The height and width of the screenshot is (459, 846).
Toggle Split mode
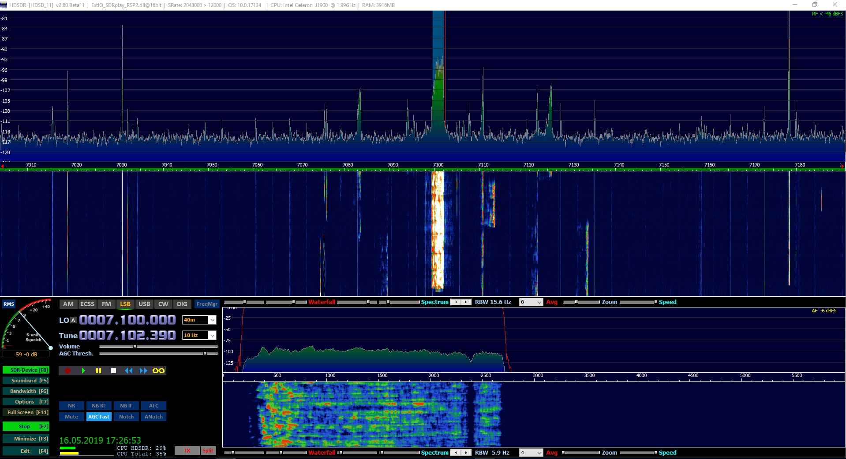click(208, 451)
